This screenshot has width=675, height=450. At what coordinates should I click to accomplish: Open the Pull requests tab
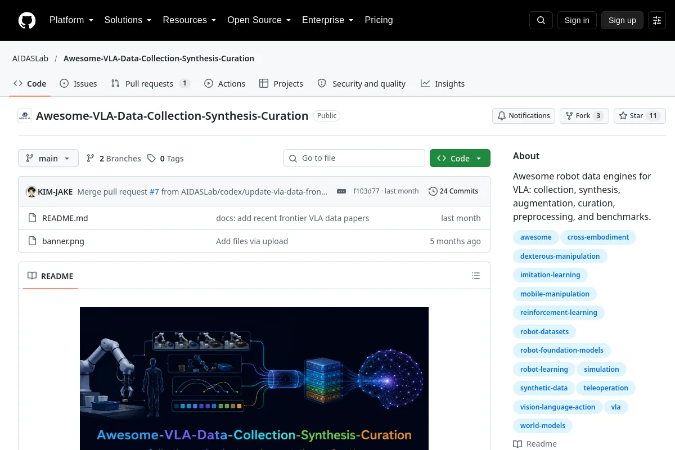(x=150, y=83)
